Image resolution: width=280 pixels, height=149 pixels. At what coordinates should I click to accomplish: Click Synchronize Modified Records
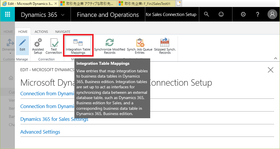click(x=110, y=46)
